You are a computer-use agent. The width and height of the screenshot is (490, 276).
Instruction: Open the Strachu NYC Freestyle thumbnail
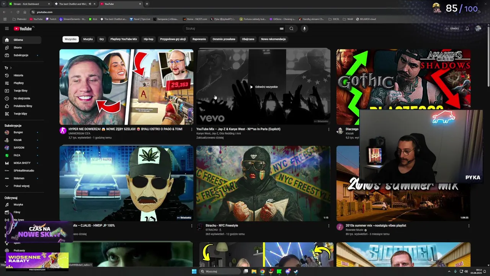click(x=263, y=183)
